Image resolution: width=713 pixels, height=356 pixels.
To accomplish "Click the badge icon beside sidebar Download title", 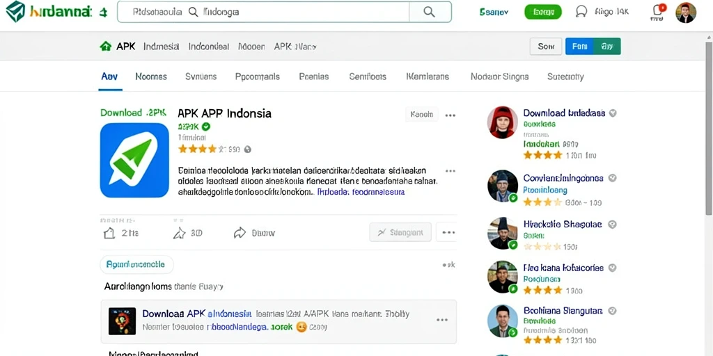I will coord(613,113).
